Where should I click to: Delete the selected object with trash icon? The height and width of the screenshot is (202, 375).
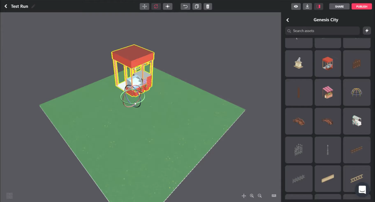coord(208,6)
